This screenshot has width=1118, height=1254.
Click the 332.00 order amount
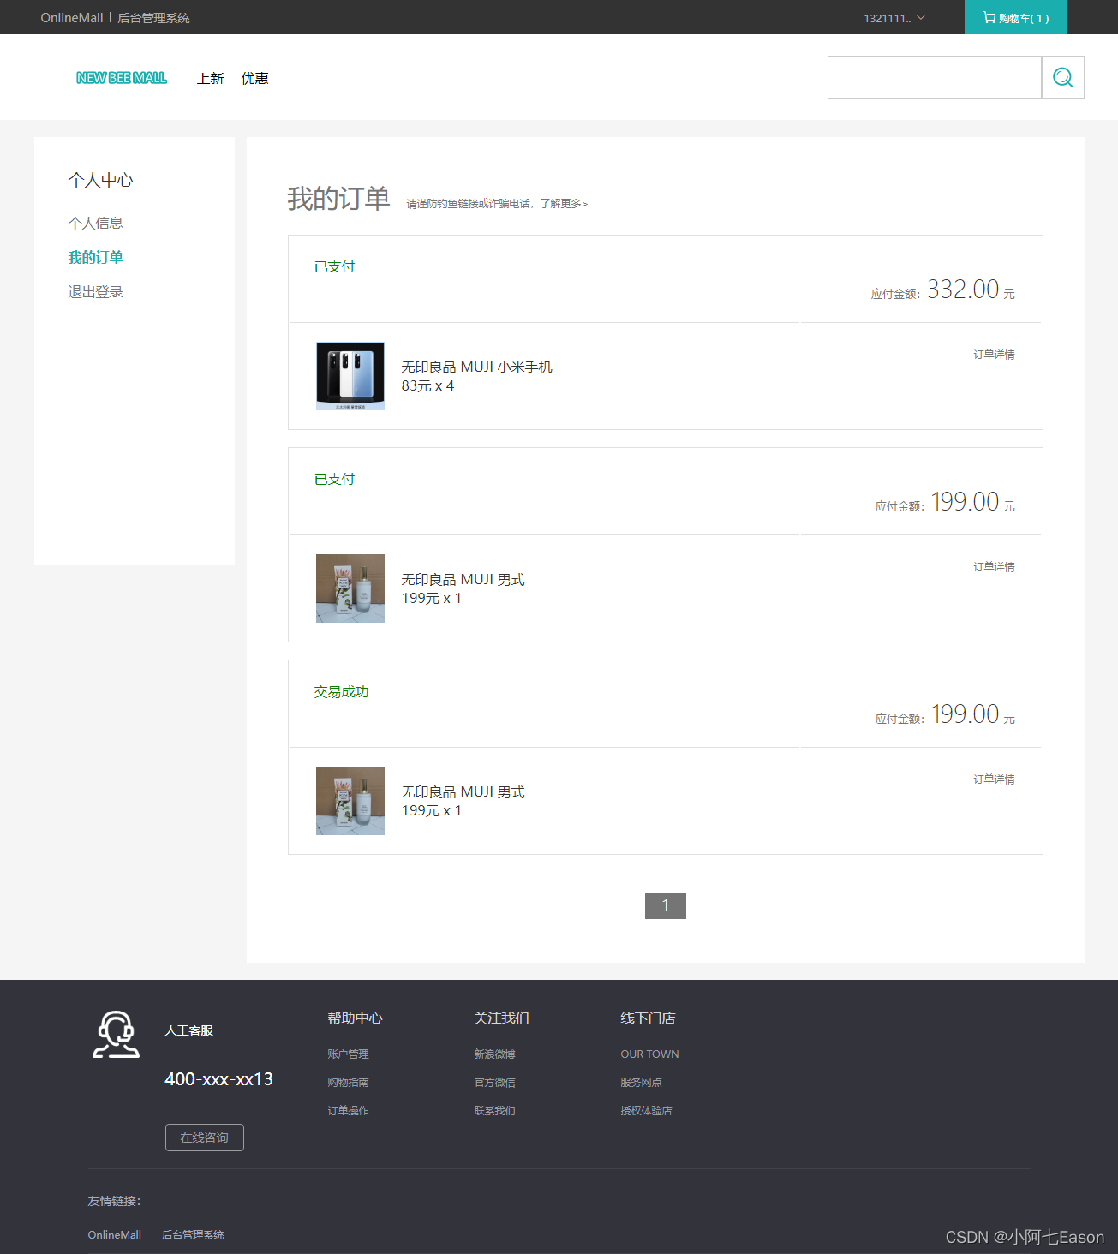[963, 290]
